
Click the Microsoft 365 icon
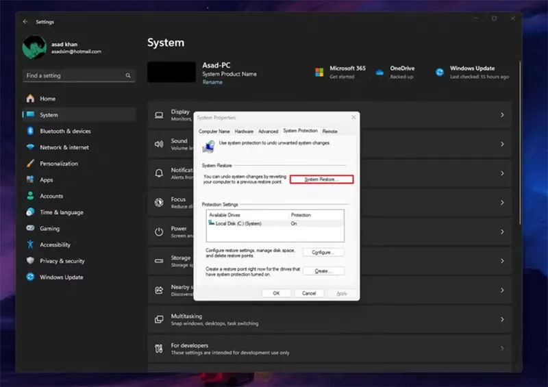(x=319, y=72)
